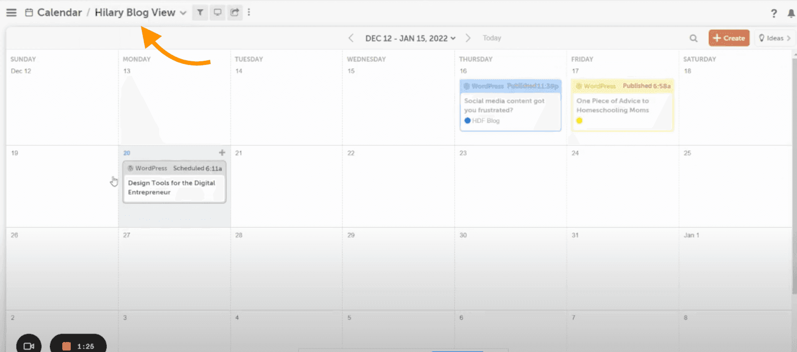This screenshot has width=797, height=352.
Task: Open the notifications bell
Action: tap(791, 13)
